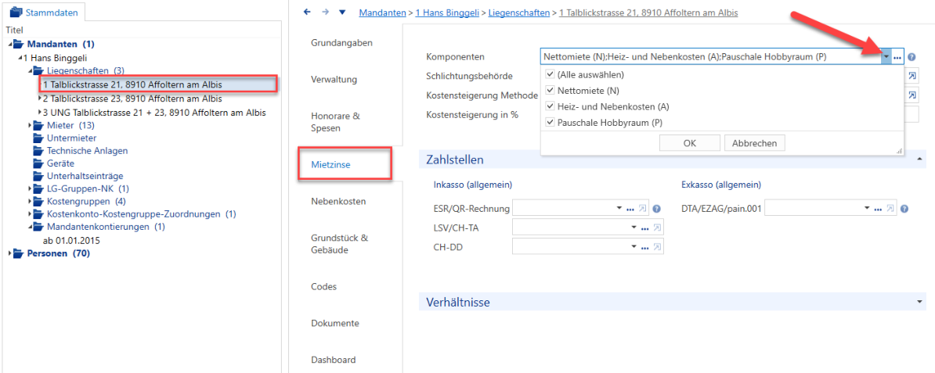Open the LSV/CH-TA linked record icon
This screenshot has height=373, width=935.
[x=657, y=228]
